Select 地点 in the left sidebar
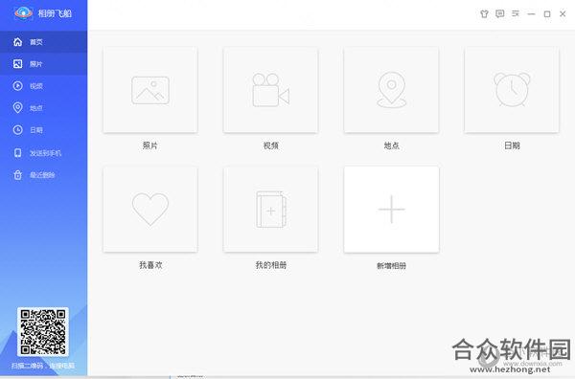 point(43,108)
